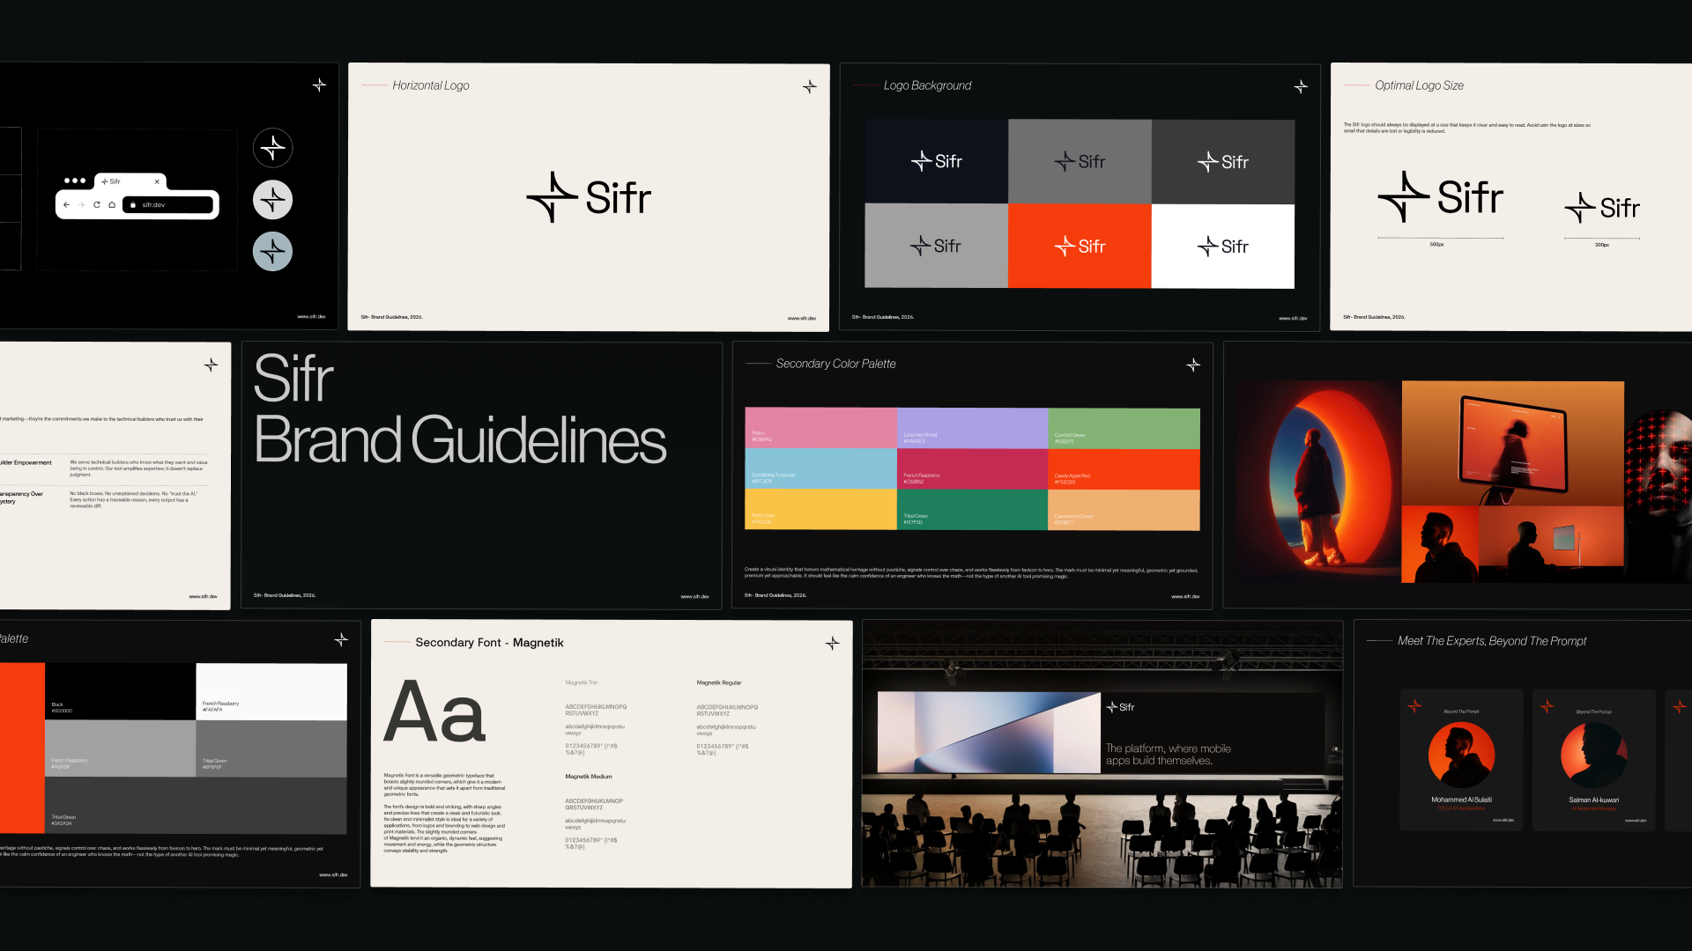Click the star mark on the Builder Empowerment card

(x=211, y=365)
